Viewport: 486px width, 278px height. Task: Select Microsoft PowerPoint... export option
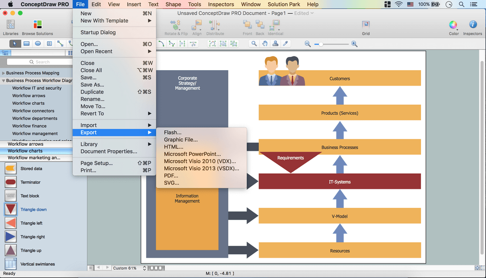(192, 154)
